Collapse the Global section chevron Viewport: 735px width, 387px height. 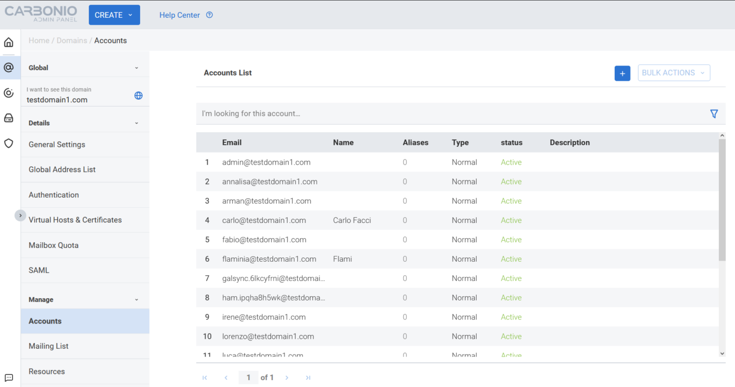coord(136,67)
